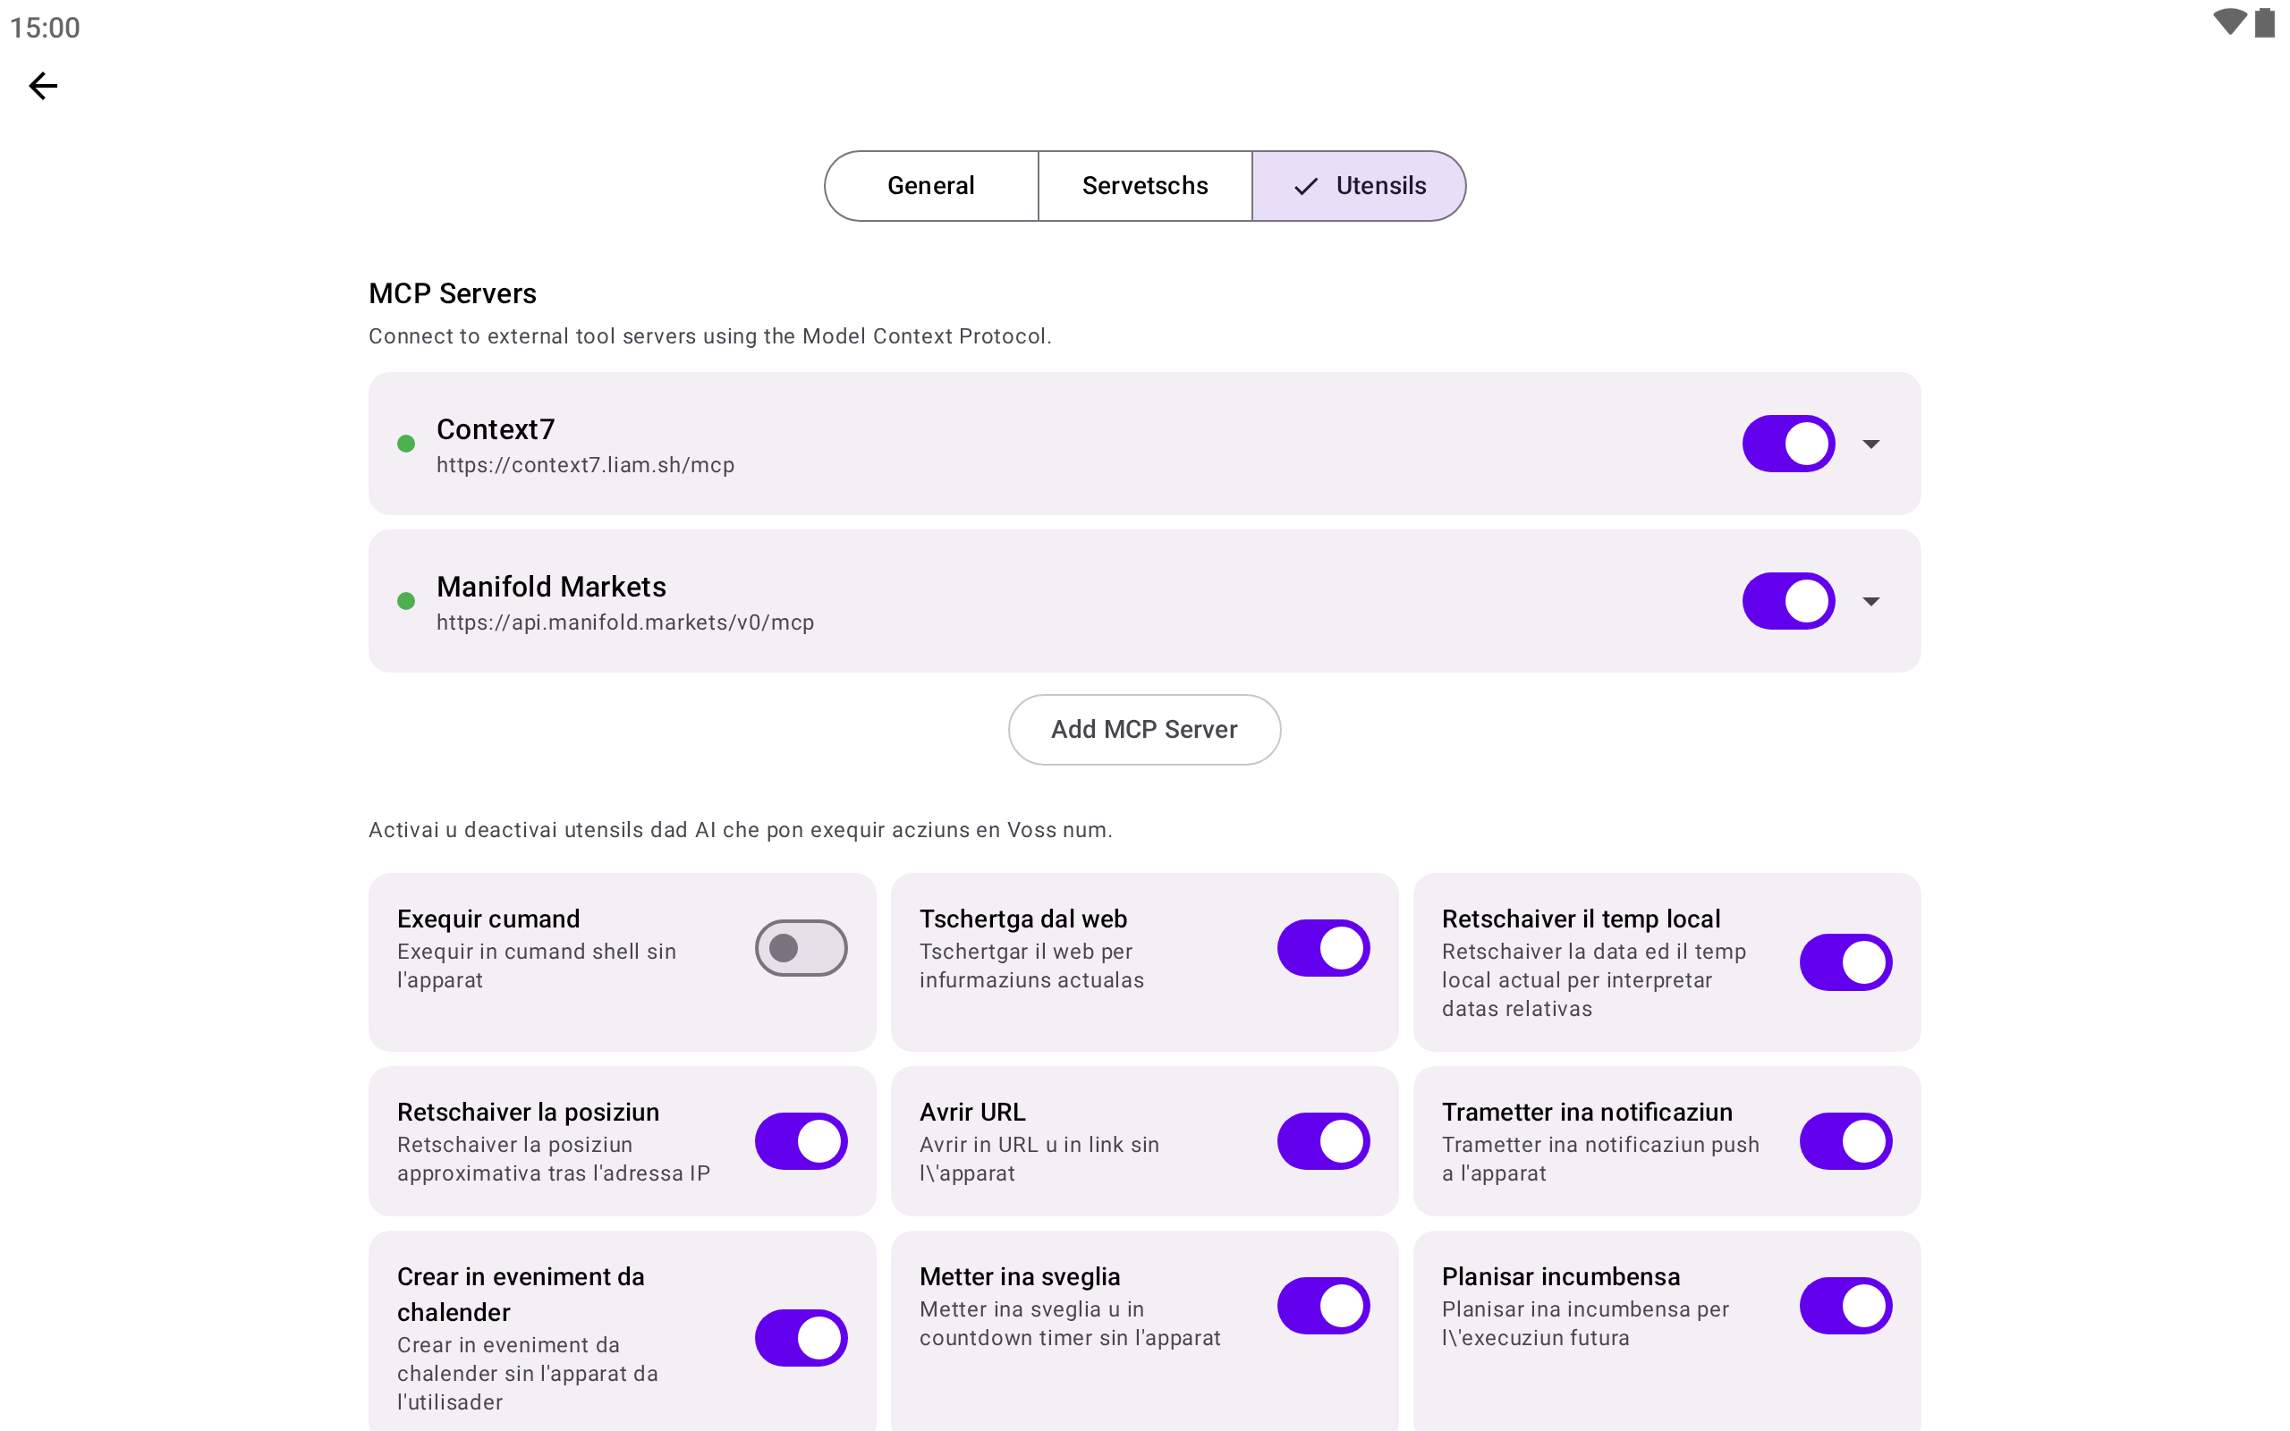Image resolution: width=2290 pixels, height=1431 pixels.
Task: Expand the Manifold Markets server details
Action: [1870, 601]
